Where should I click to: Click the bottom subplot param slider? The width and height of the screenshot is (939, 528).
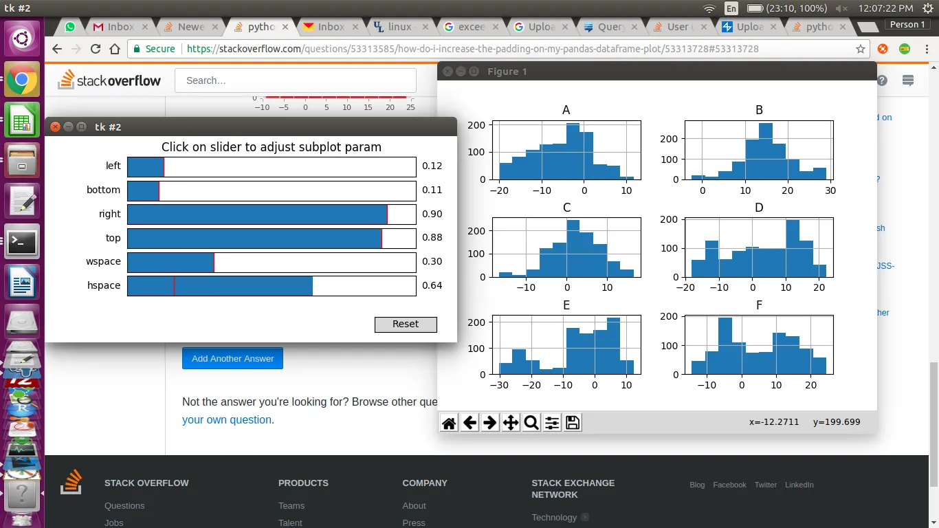[272, 190]
